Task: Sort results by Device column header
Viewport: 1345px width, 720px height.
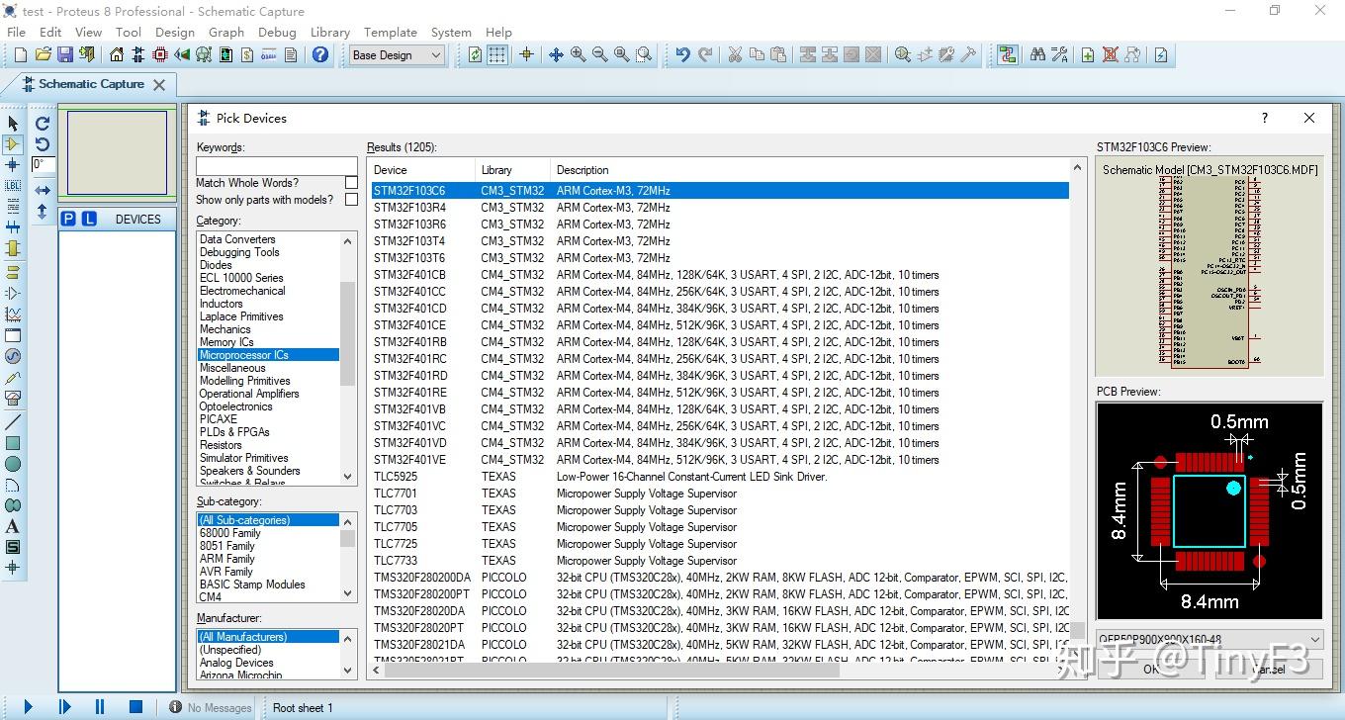Action: point(422,170)
